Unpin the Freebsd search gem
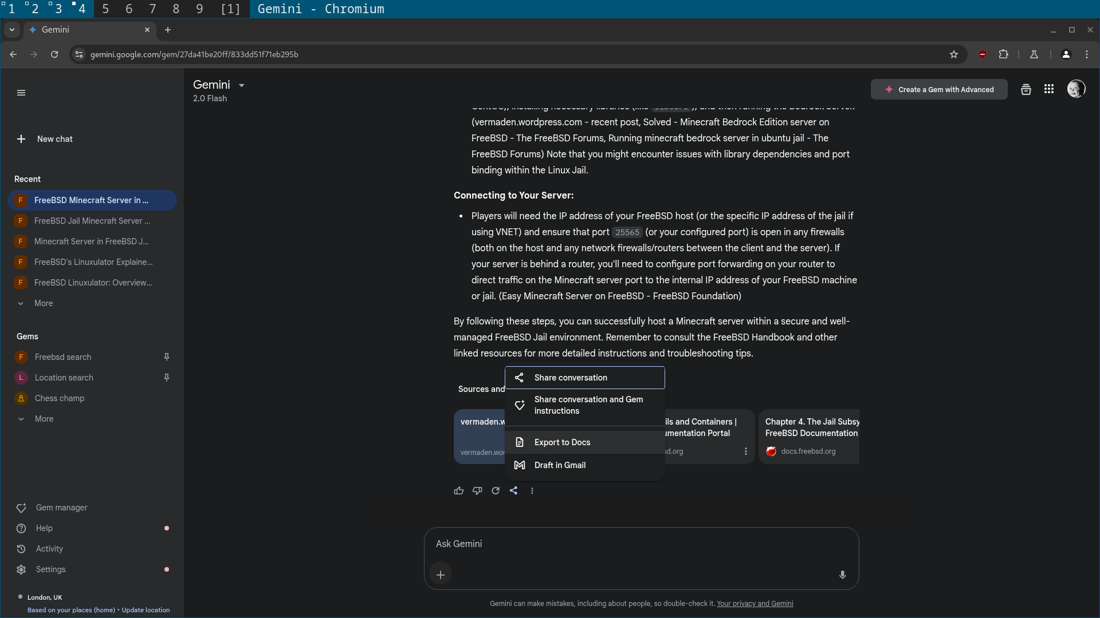This screenshot has width=1100, height=618. (x=167, y=357)
